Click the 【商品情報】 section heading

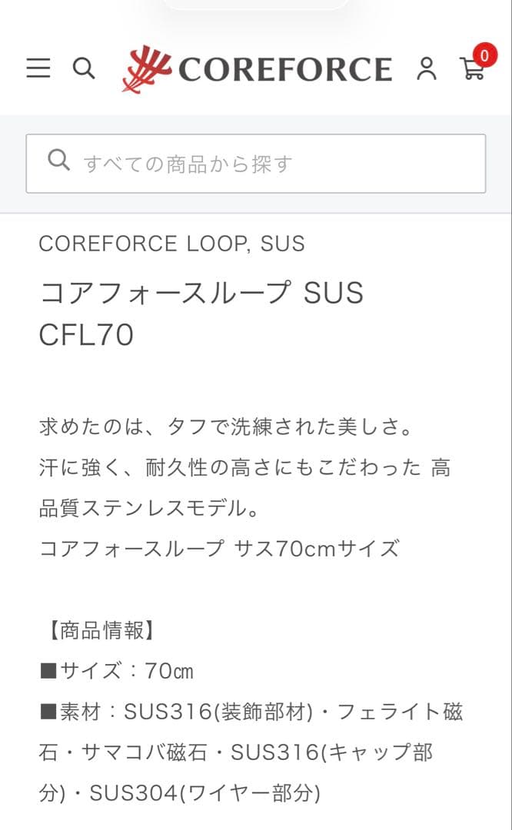coord(100,632)
